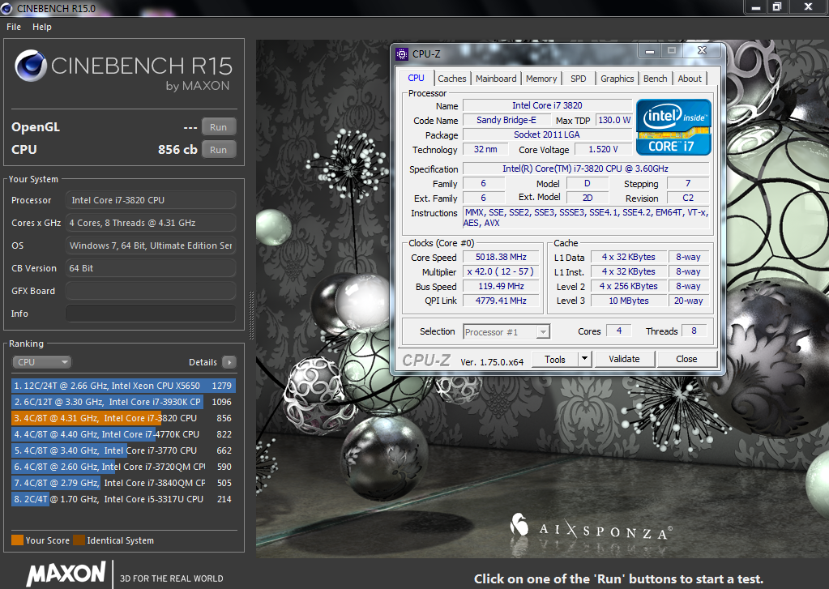Click the orange Your Score legend swatch
Image resolution: width=829 pixels, height=589 pixels.
pos(18,540)
